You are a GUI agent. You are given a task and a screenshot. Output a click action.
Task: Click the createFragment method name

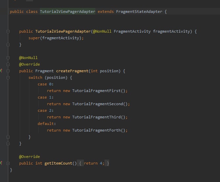click(72, 71)
